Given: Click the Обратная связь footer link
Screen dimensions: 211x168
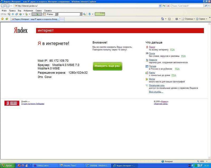Looking at the screenshot, I should 161,104.
